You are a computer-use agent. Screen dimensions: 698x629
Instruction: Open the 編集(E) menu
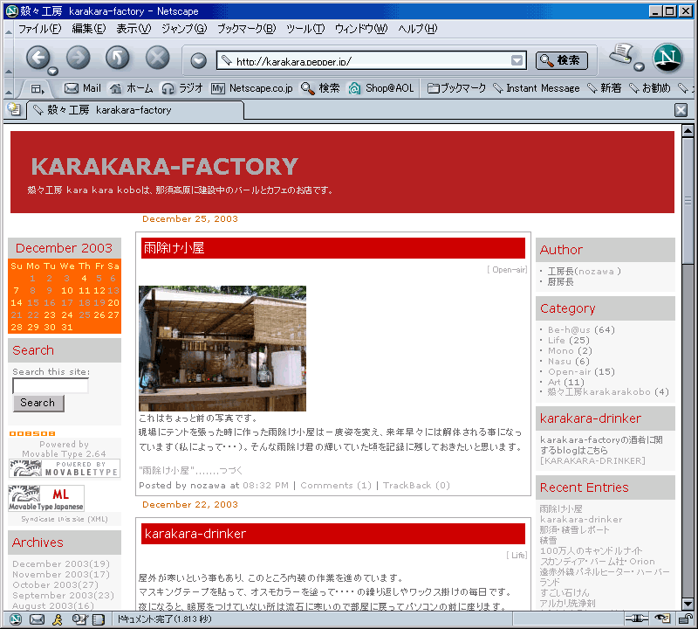[89, 29]
